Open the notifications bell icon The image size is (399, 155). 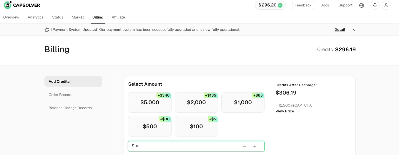[x=375, y=5]
